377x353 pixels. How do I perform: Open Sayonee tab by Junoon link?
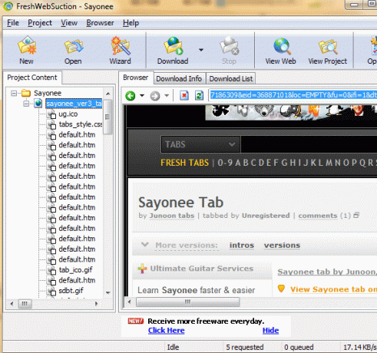[327, 272]
